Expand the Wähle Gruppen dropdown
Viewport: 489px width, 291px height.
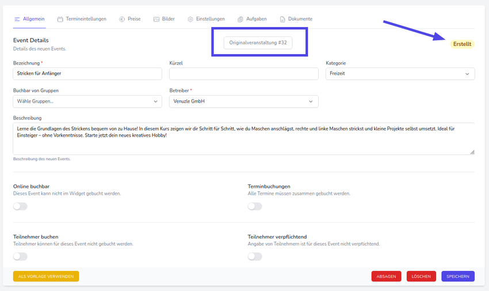pyautogui.click(x=87, y=101)
